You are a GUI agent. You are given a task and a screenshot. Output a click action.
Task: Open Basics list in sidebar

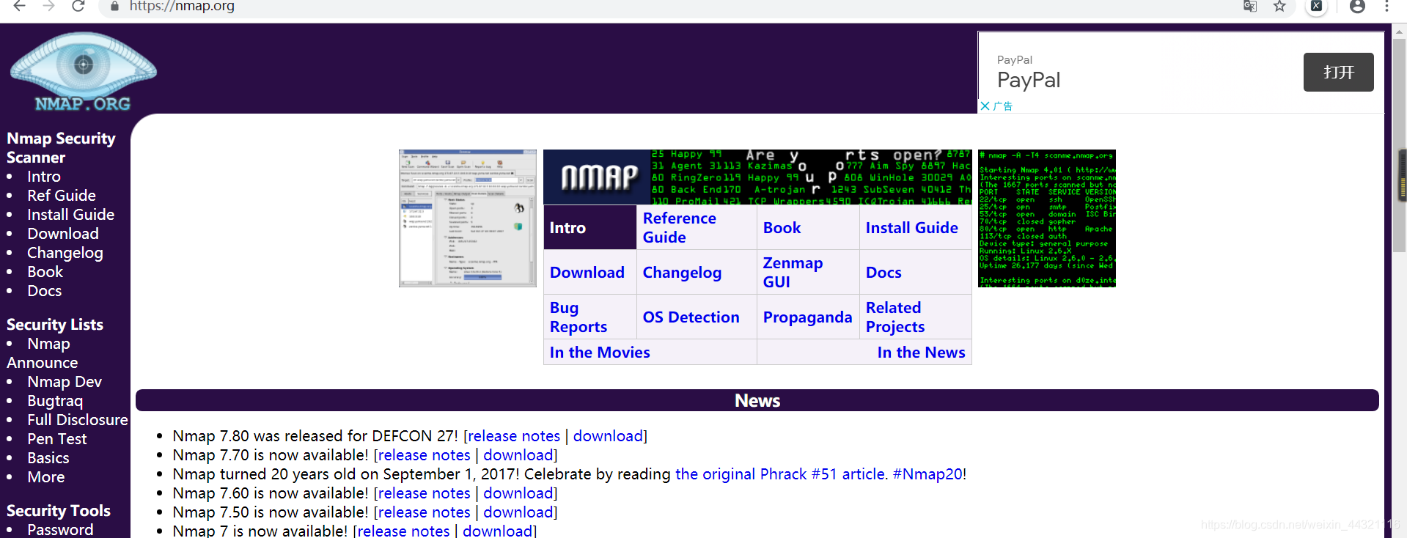48,458
